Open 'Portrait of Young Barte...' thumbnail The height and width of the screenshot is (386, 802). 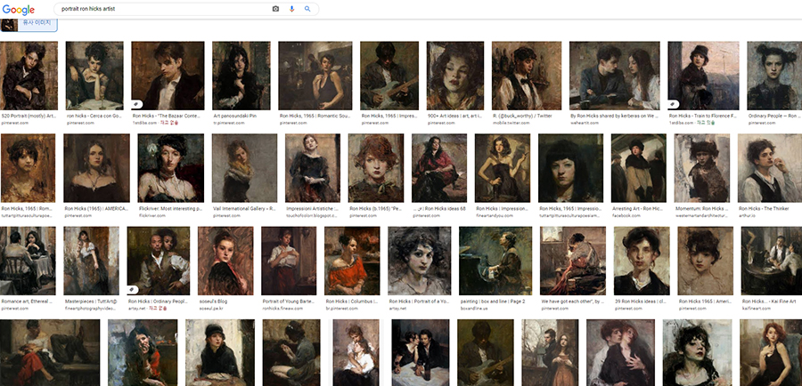(289, 261)
